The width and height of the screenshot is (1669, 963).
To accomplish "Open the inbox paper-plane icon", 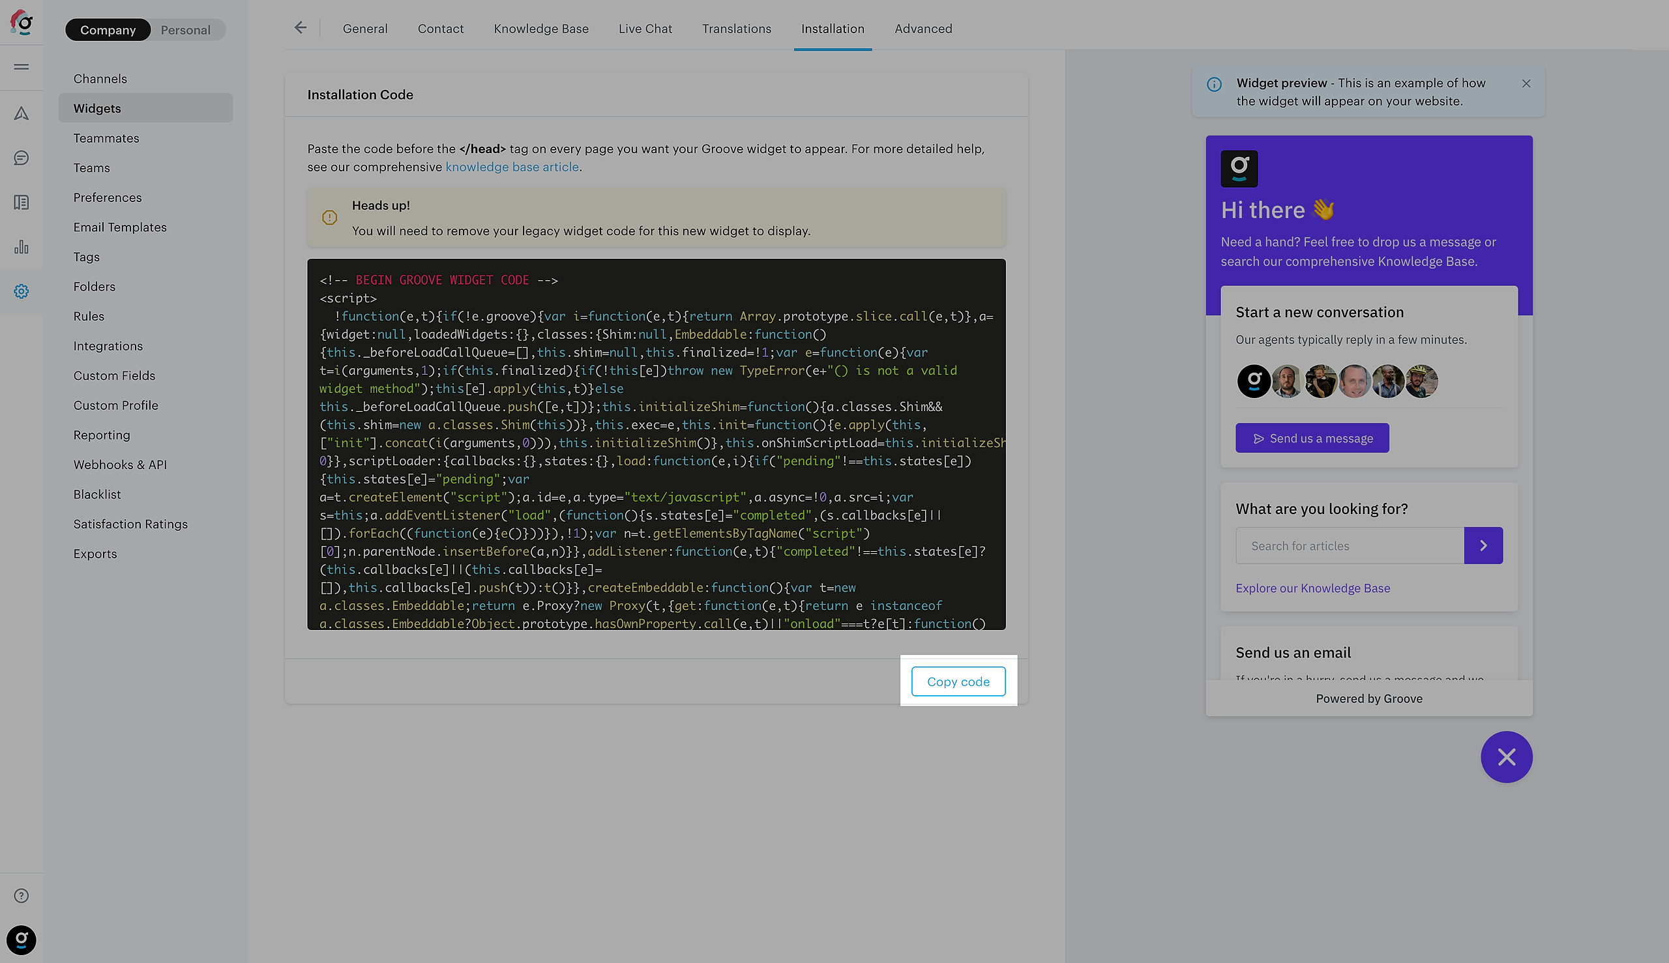I will pyautogui.click(x=21, y=114).
